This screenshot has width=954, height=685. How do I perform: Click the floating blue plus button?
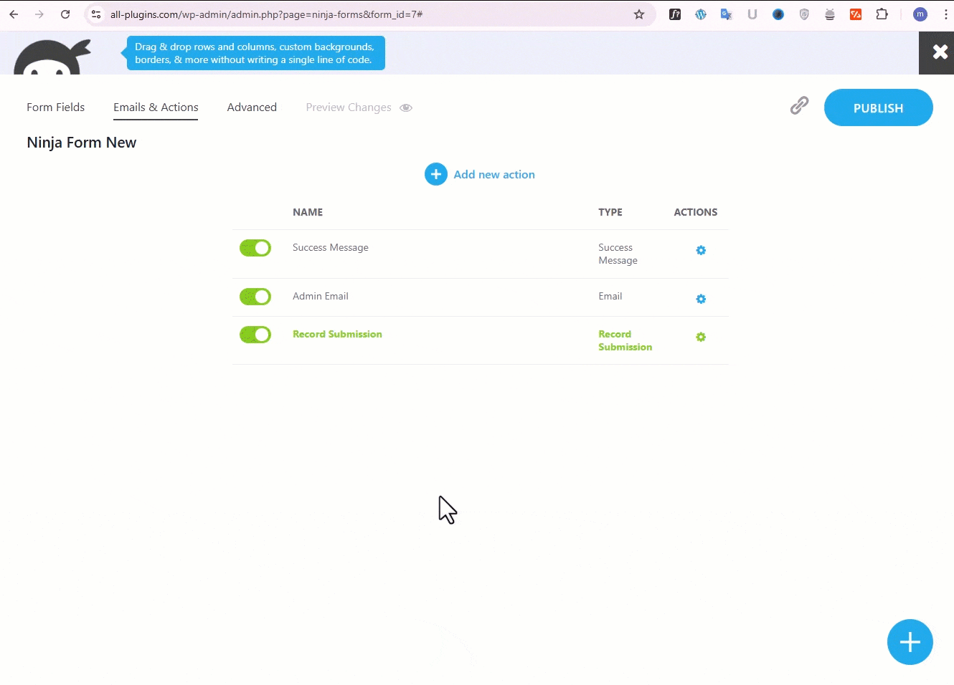click(x=910, y=641)
